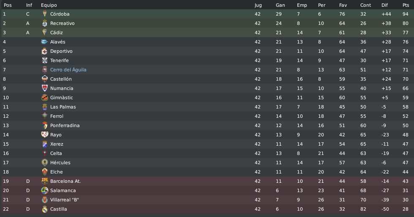Image resolution: width=414 pixels, height=217 pixels.
Task: Sort by the Dif column header
Action: coord(384,5)
